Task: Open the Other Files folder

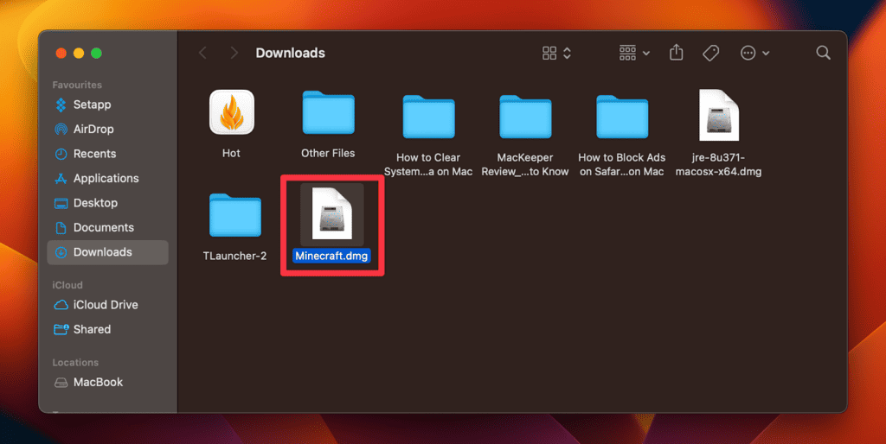Action: (328, 113)
